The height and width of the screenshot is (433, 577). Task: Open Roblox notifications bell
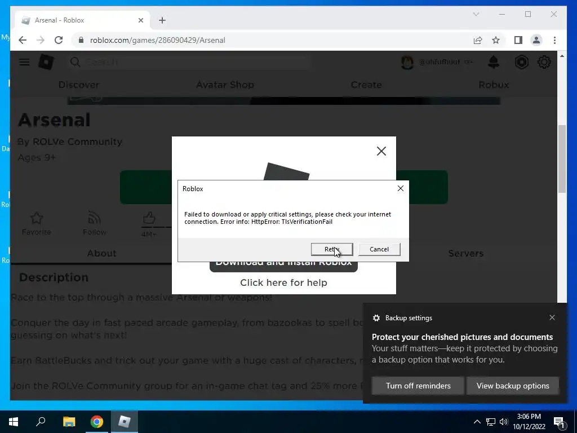494,62
